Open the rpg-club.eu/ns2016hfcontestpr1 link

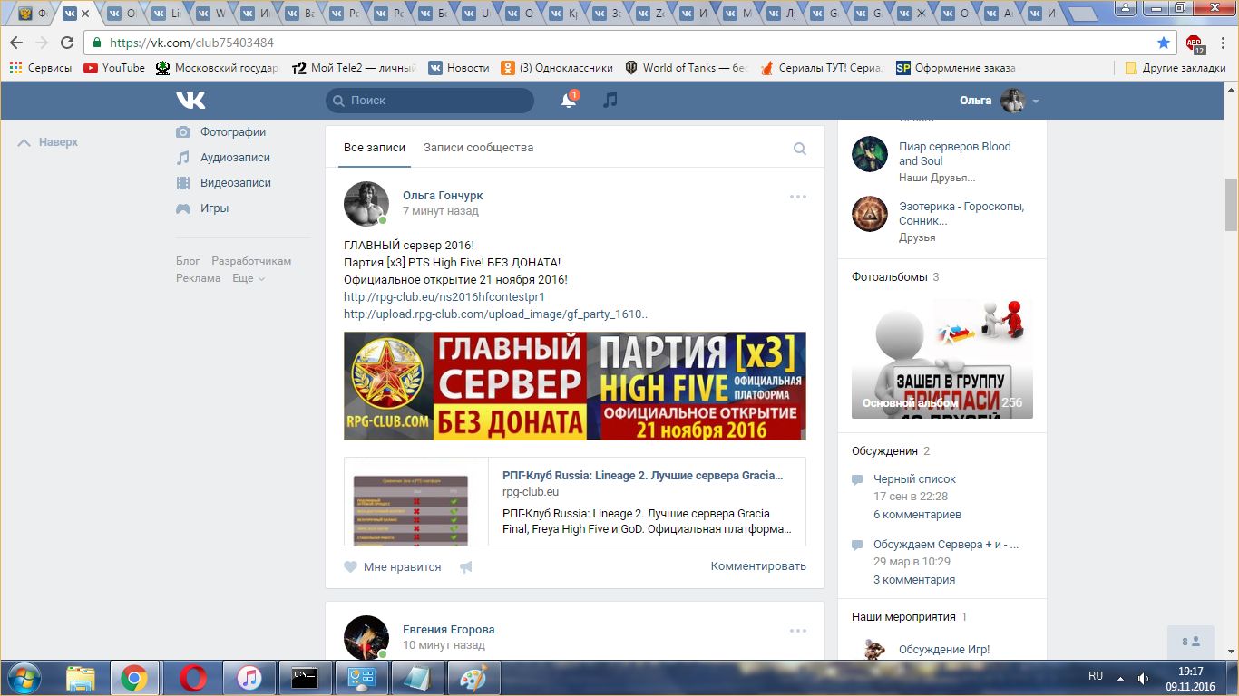(444, 296)
